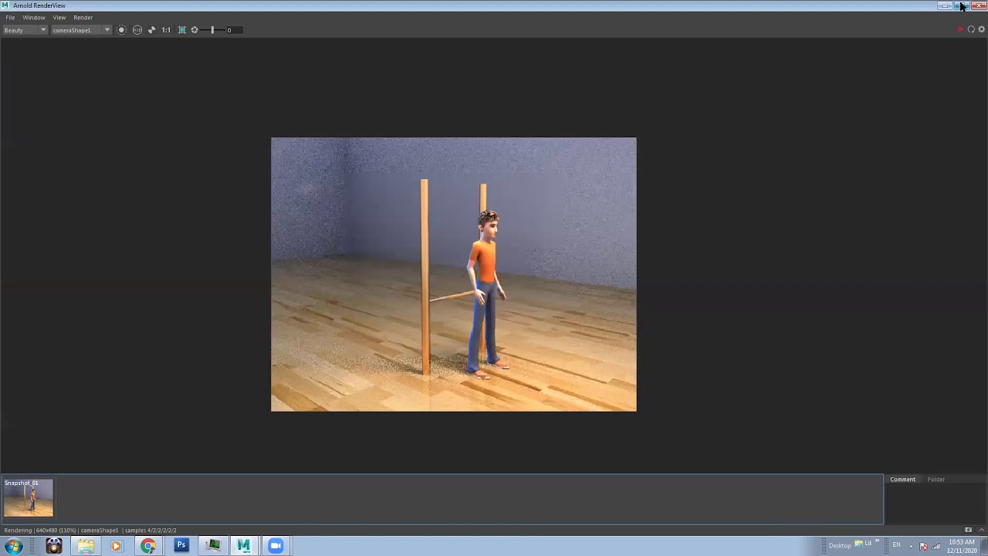Open Google Chrome from the taskbar
Viewport: 988px width, 556px height.
click(x=148, y=546)
